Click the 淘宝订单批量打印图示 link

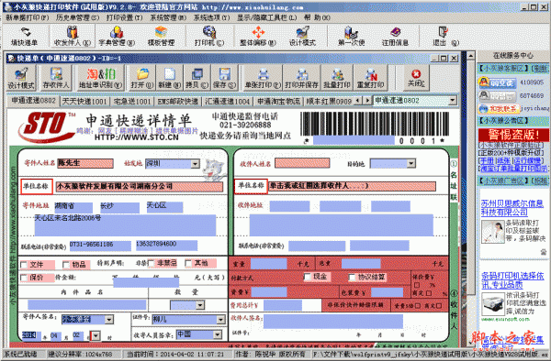512,168
